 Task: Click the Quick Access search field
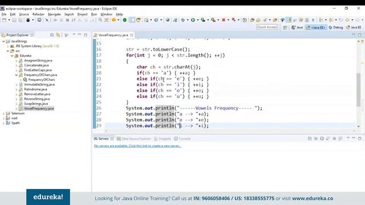click(x=267, y=27)
